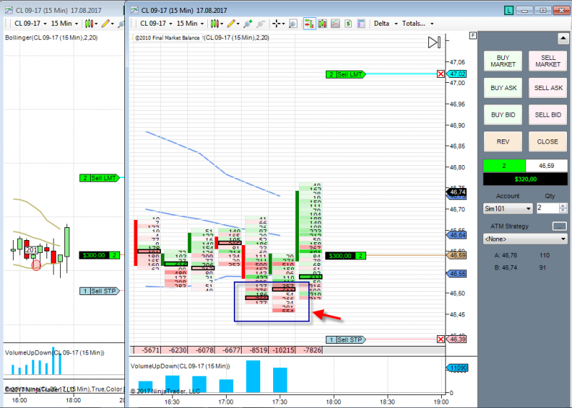
Task: Click the 46,59 entry price tag
Action: click(x=457, y=255)
